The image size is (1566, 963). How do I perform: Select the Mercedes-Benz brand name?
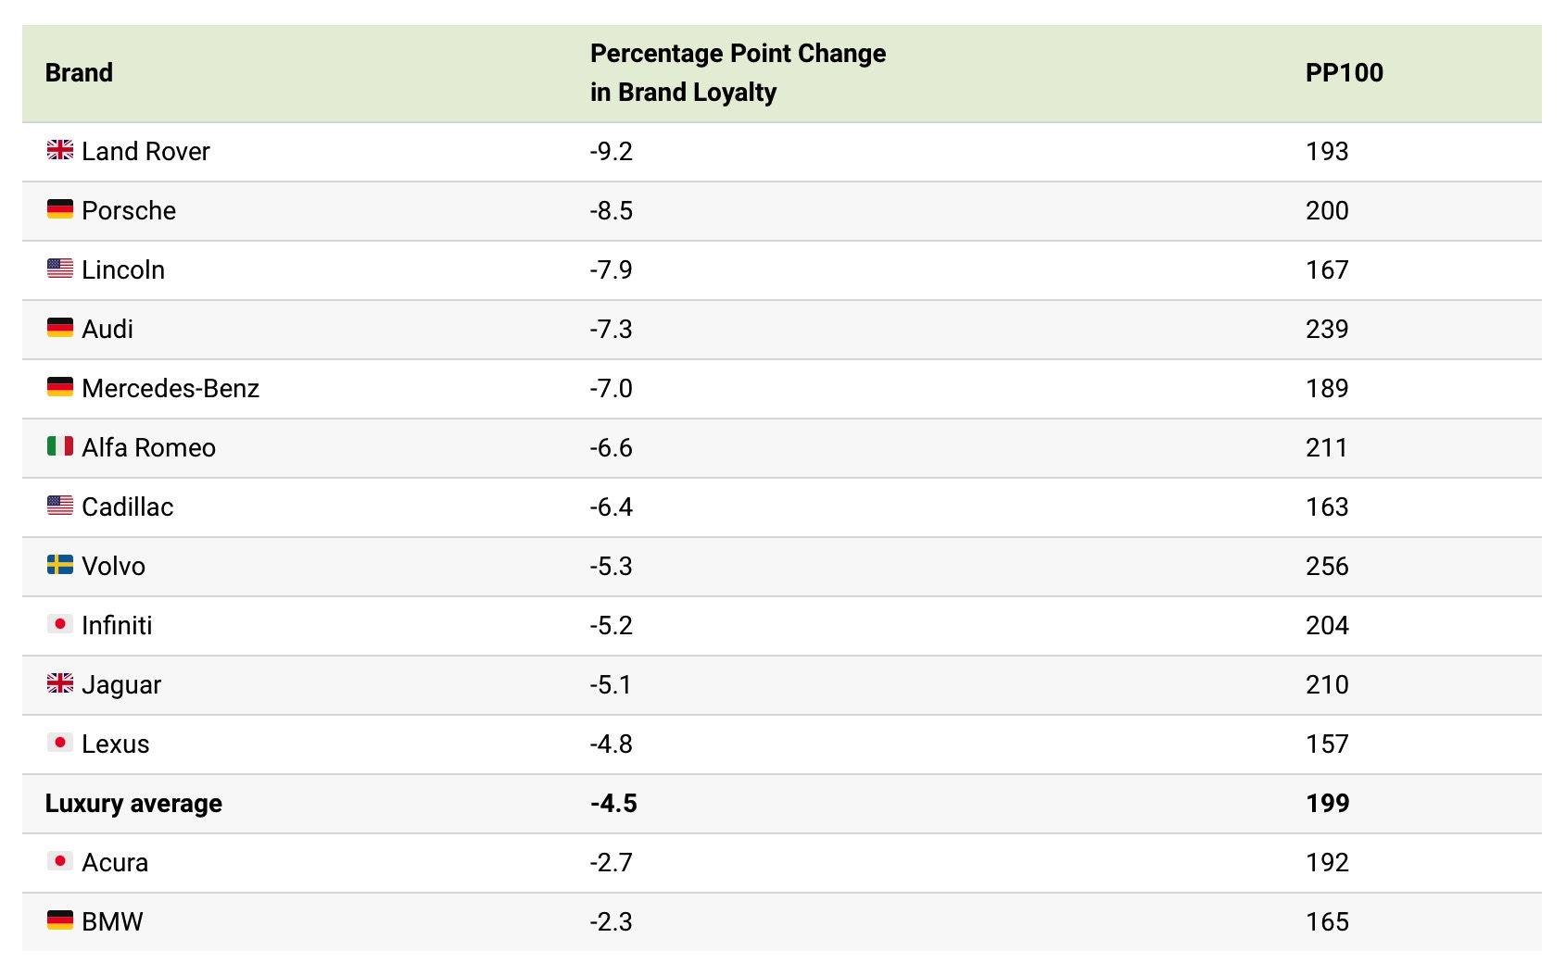pyautogui.click(x=170, y=388)
